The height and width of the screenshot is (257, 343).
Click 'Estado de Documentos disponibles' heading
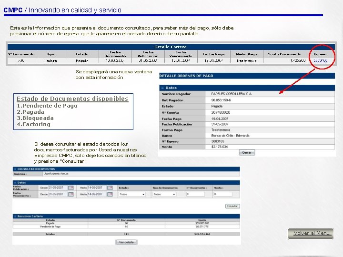coord(72,99)
